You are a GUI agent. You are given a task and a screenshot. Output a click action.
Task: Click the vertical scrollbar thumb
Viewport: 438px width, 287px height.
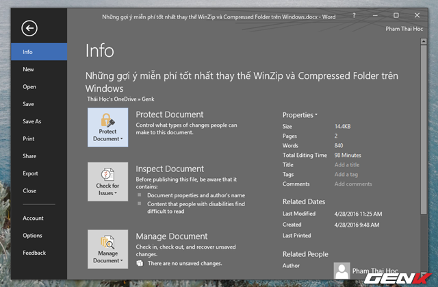click(x=424, y=129)
